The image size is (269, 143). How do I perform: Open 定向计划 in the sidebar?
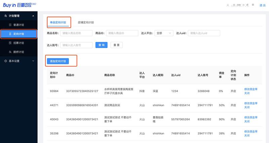pyautogui.click(x=18, y=34)
